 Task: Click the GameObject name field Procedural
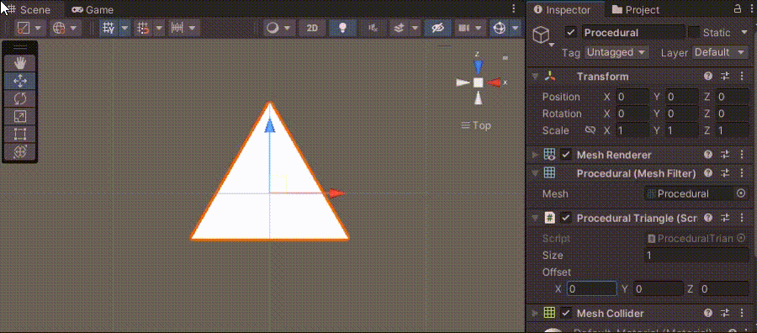click(x=633, y=32)
